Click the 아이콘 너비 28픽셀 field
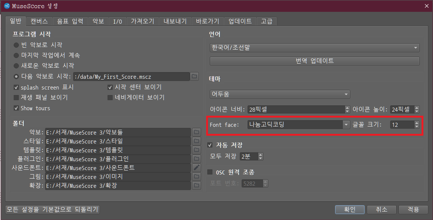The image size is (433, 220). pos(296,109)
